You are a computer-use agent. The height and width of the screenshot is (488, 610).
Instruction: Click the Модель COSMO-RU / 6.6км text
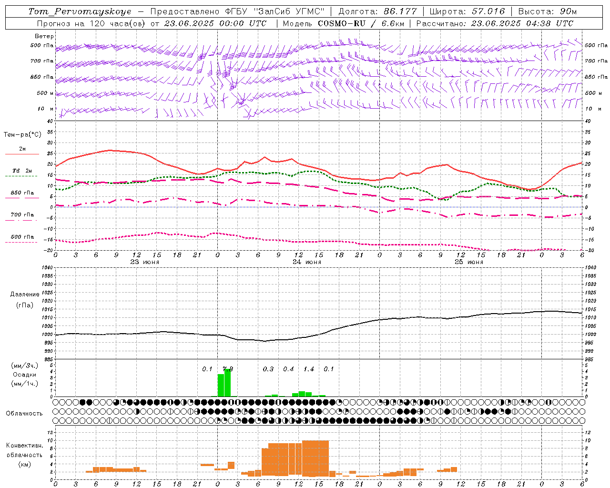tap(343, 23)
